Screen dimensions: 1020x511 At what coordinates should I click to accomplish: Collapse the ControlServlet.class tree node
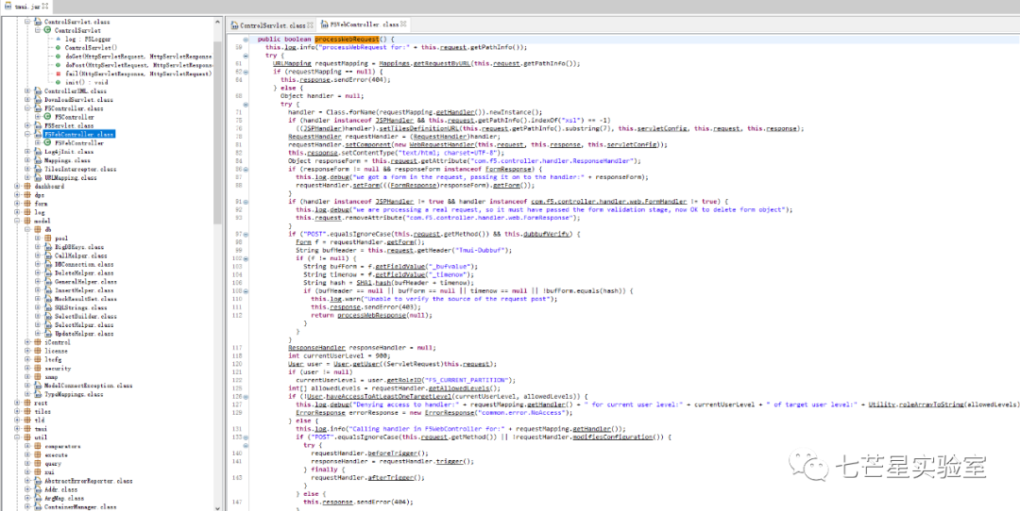[27, 22]
